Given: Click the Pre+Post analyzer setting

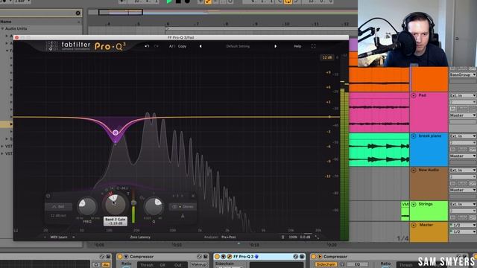Looking at the screenshot, I should 229,237.
